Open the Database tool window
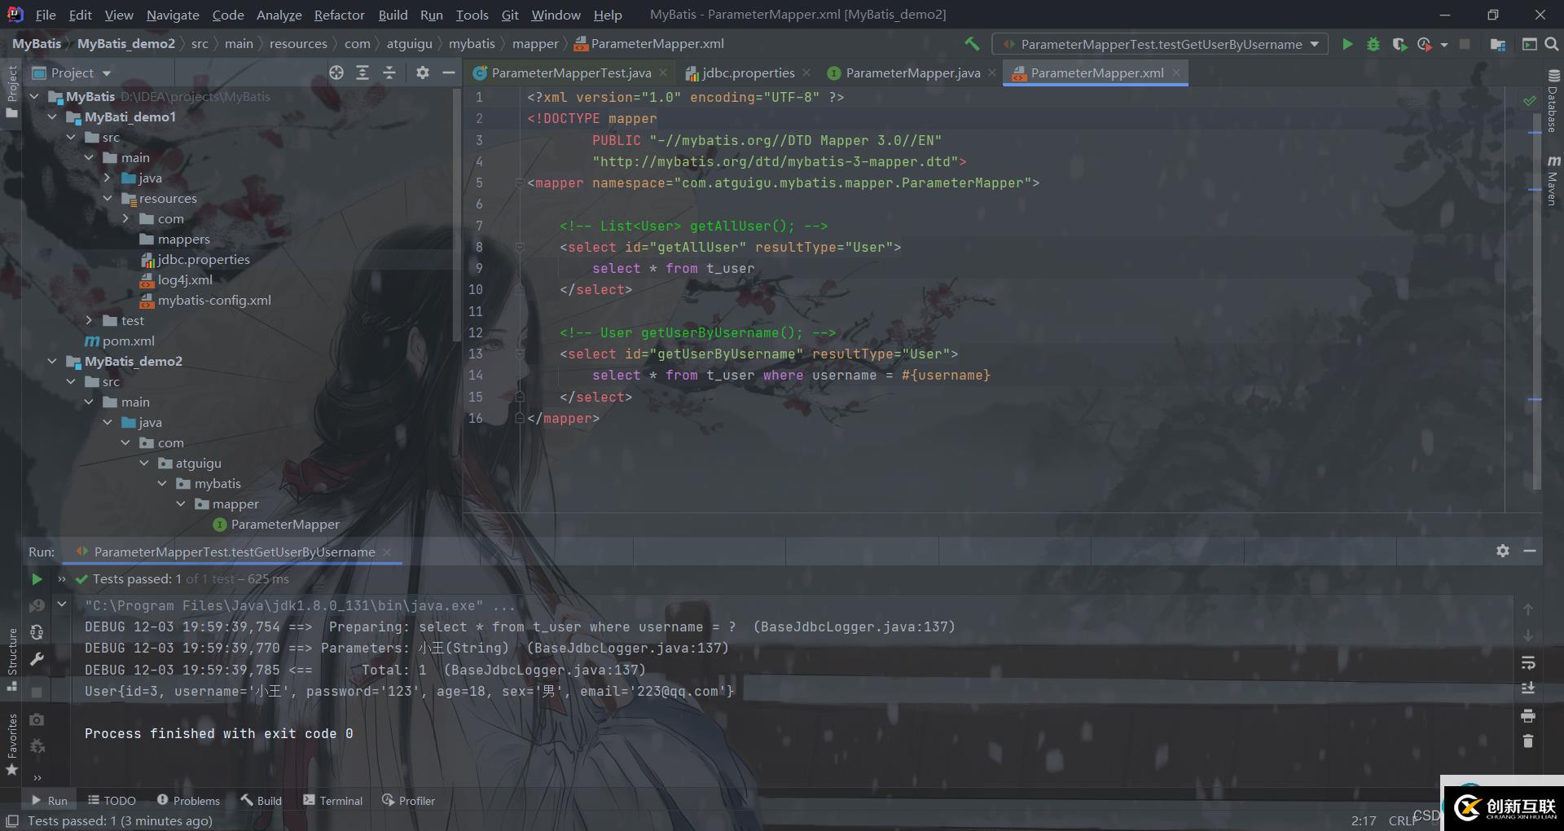 tap(1553, 100)
